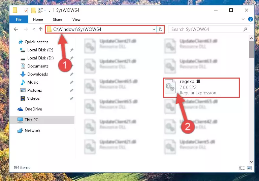This screenshot has width=259, height=181.
Task: Open the Home ribbon tab
Action: [38, 19]
